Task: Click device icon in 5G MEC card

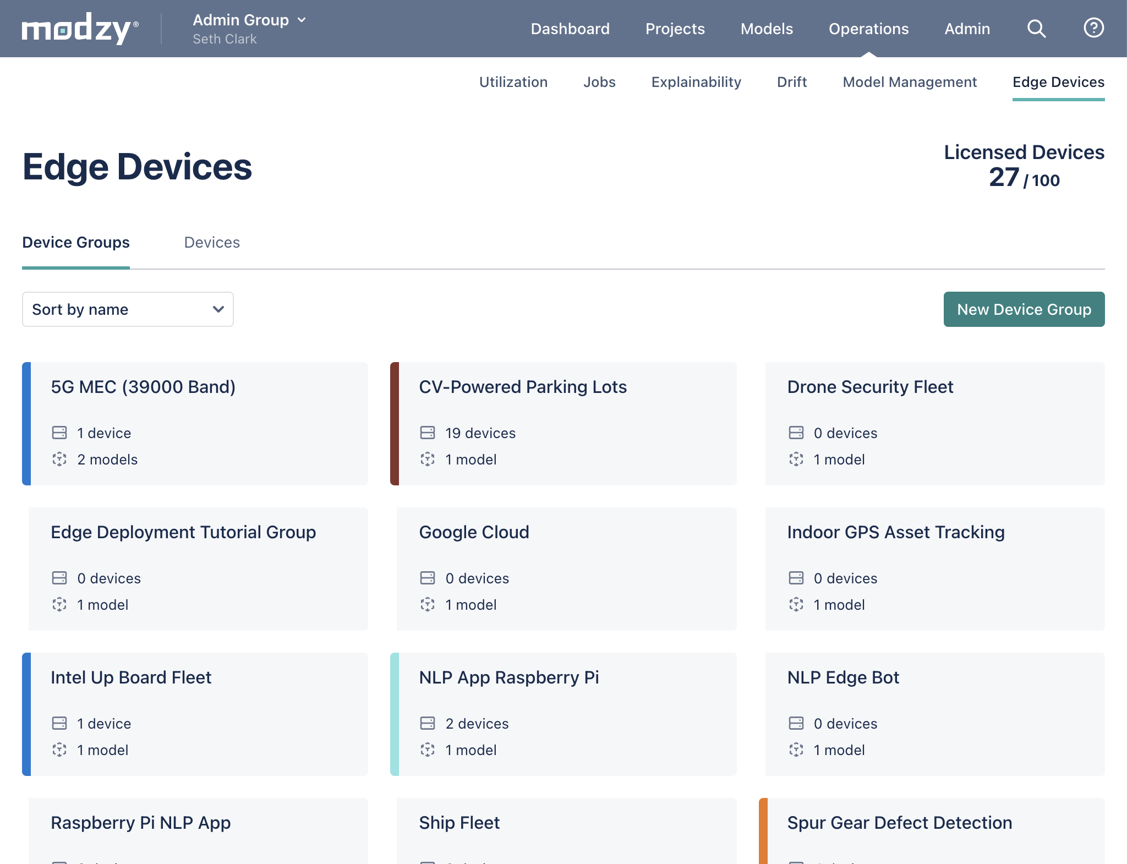Action: [x=59, y=433]
